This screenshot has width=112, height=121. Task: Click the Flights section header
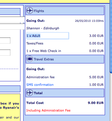pyautogui.click(x=65, y=11)
